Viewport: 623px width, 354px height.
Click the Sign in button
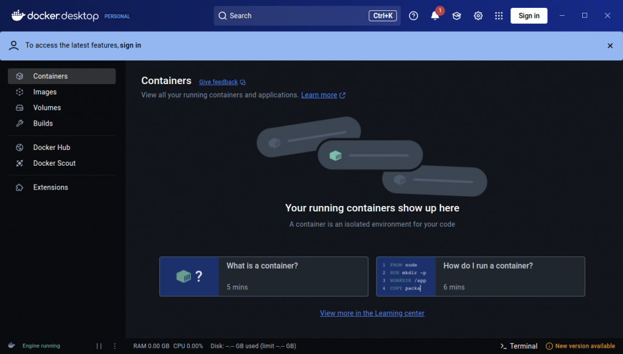point(529,16)
